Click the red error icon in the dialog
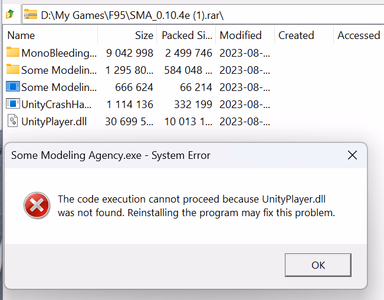The height and width of the screenshot is (300, 384). (x=37, y=206)
